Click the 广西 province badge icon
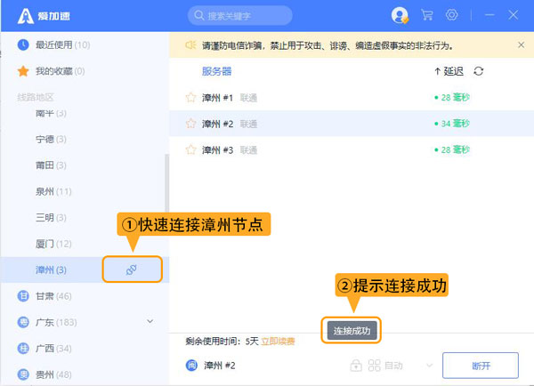534x386 pixels. (23, 349)
